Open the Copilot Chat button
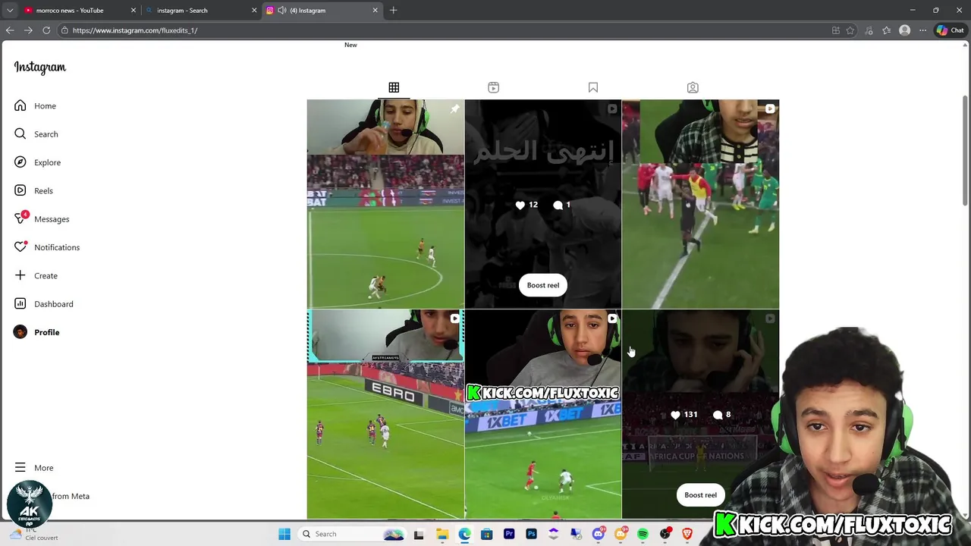Viewport: 971px width, 546px height. (950, 30)
